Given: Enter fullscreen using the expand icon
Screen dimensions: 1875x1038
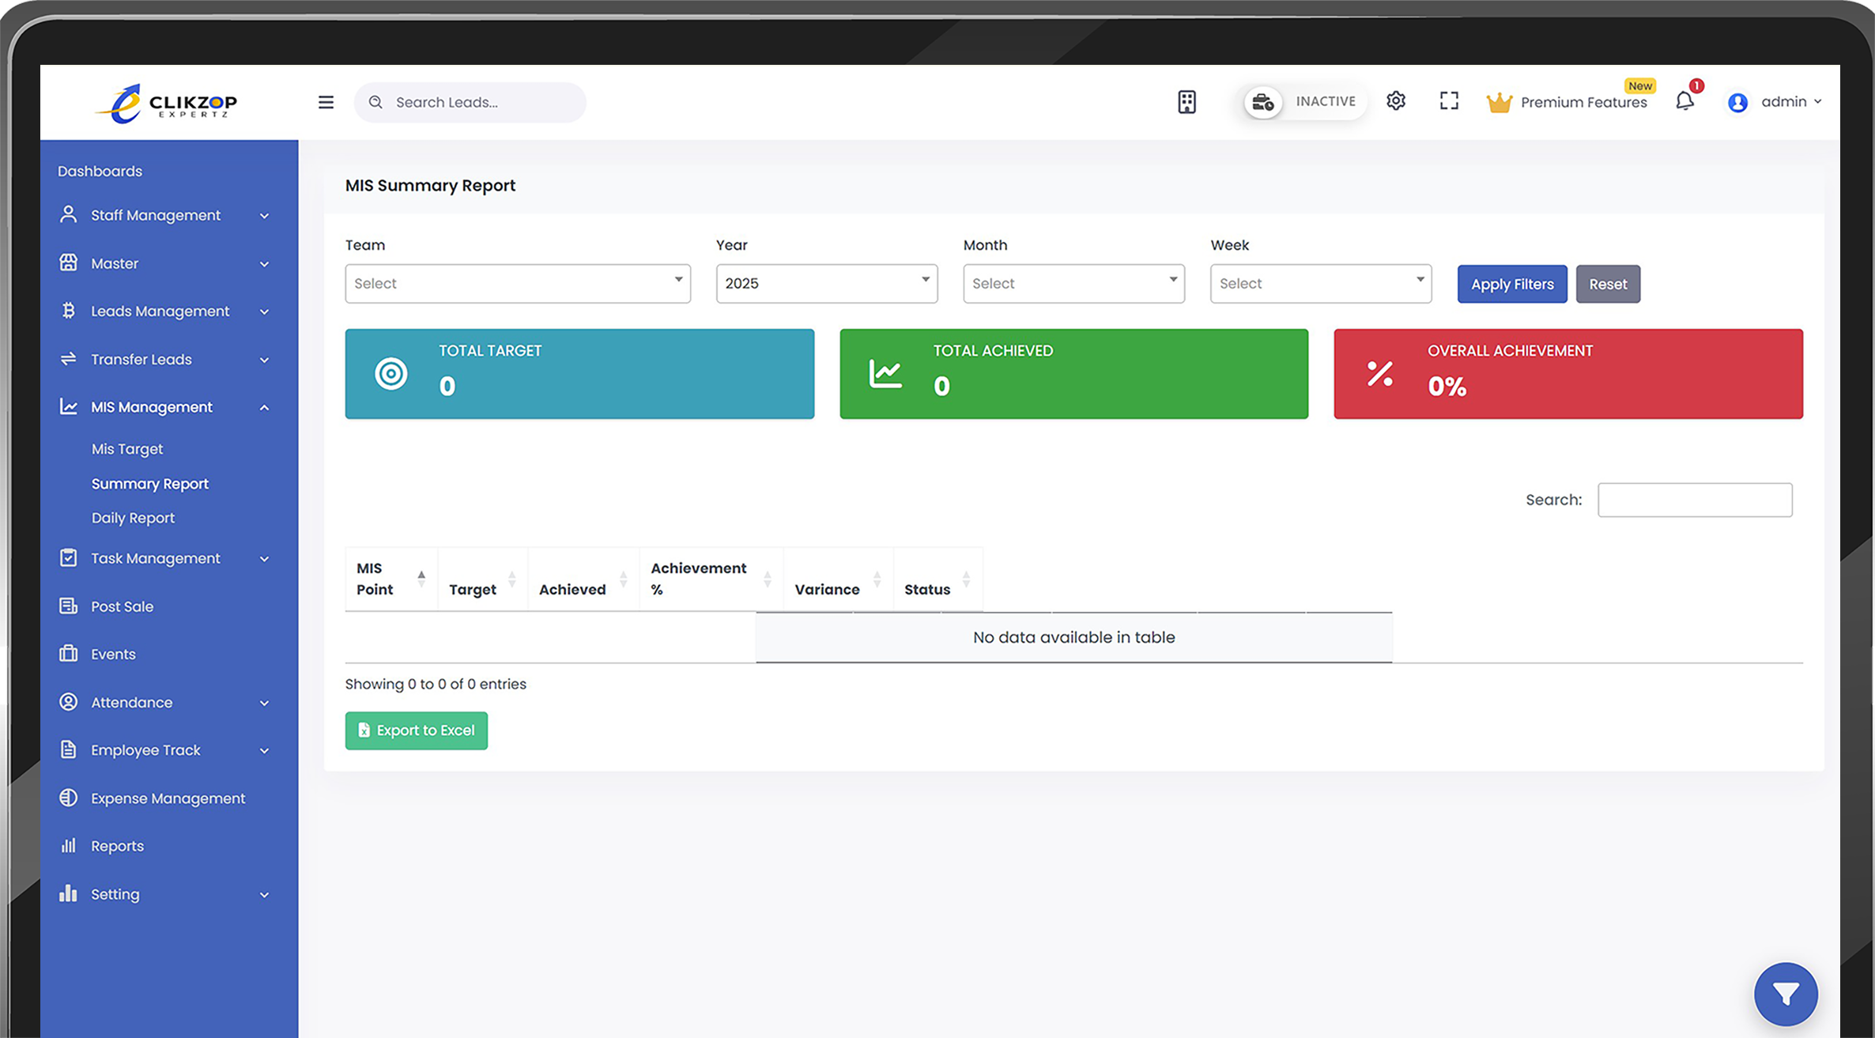Looking at the screenshot, I should pyautogui.click(x=1449, y=101).
